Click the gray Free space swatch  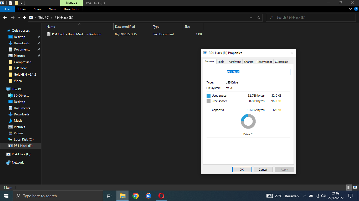[x=208, y=101]
